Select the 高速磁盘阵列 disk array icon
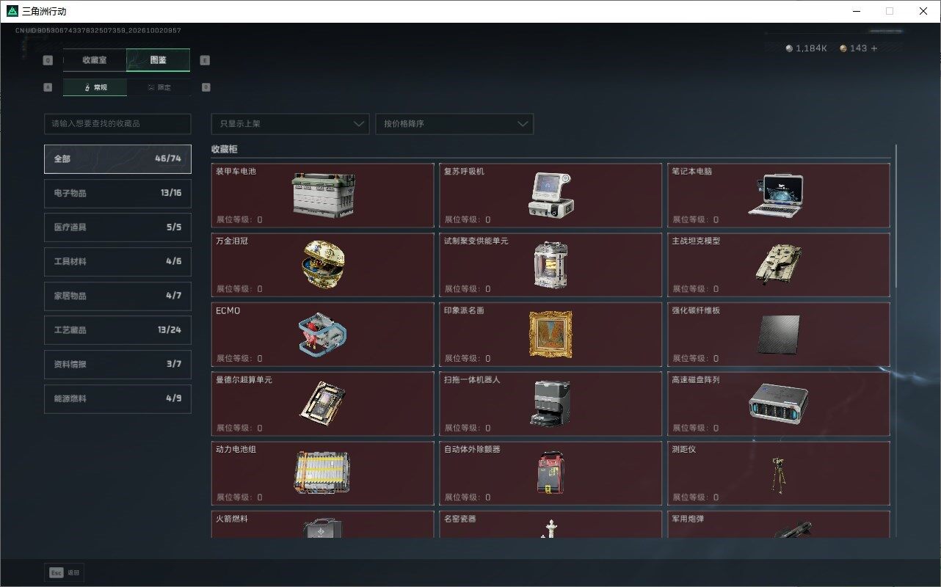 coord(778,403)
